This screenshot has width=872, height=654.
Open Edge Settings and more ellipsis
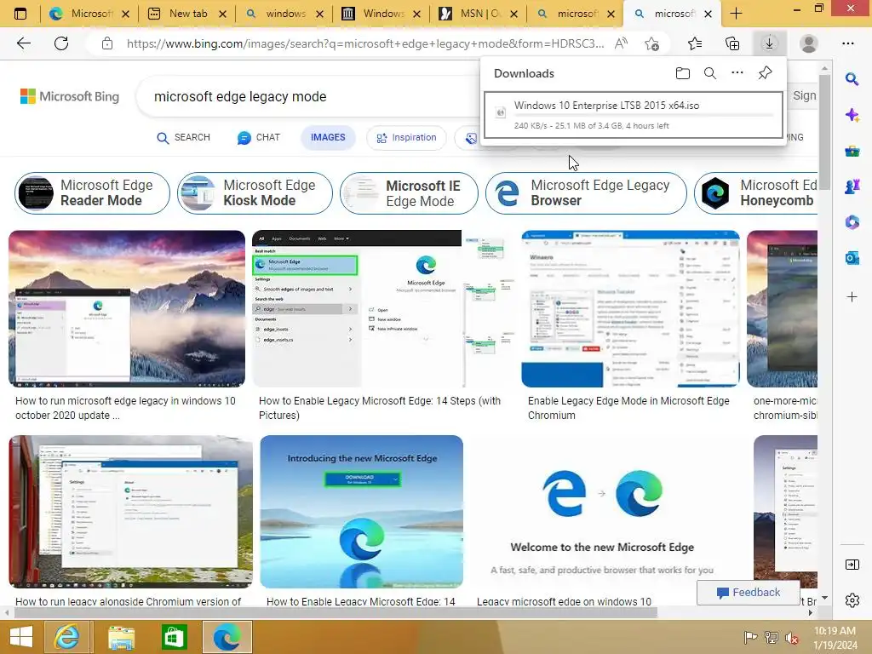tap(847, 43)
